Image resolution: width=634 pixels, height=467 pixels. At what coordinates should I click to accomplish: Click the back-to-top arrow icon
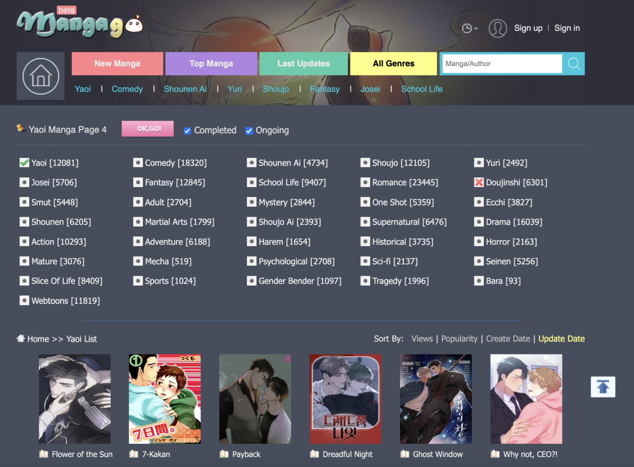(603, 387)
